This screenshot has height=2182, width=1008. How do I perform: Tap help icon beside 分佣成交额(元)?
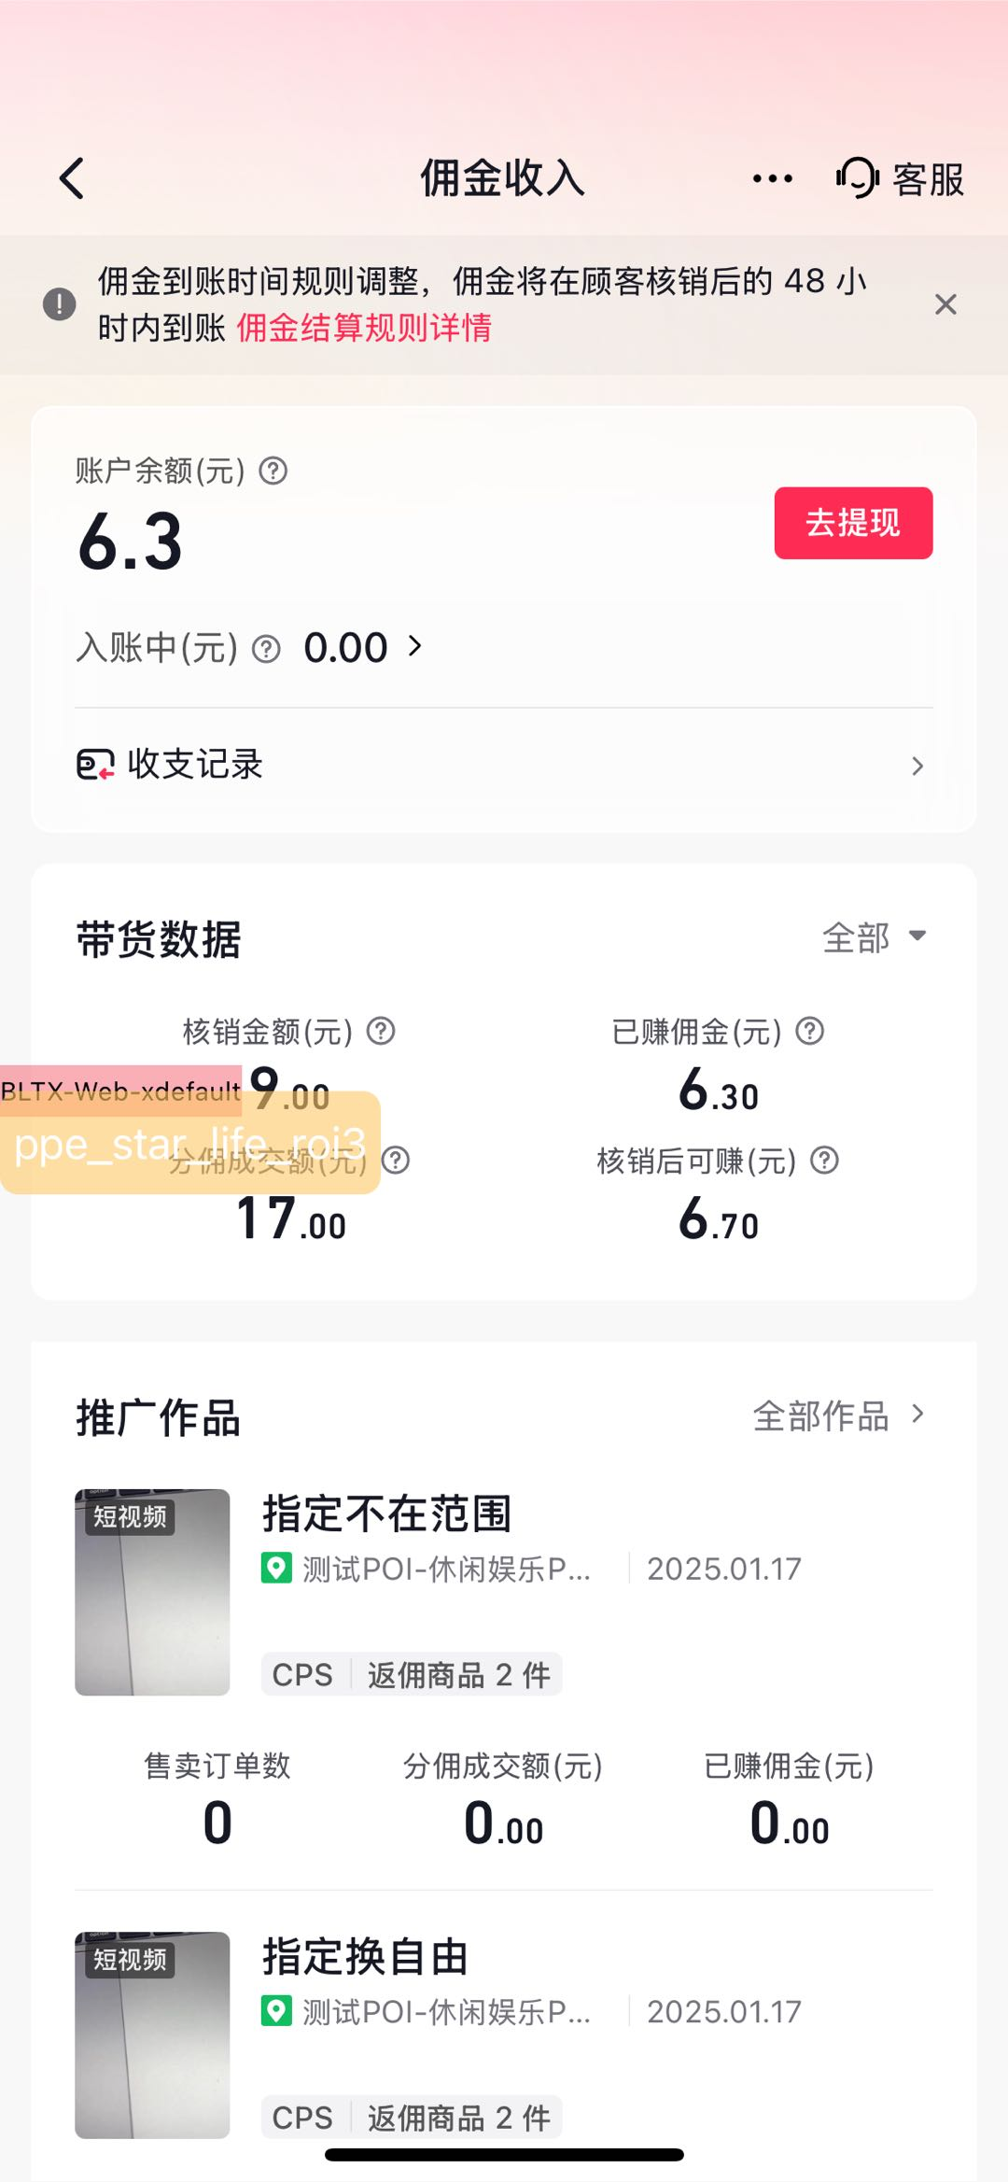click(396, 1161)
